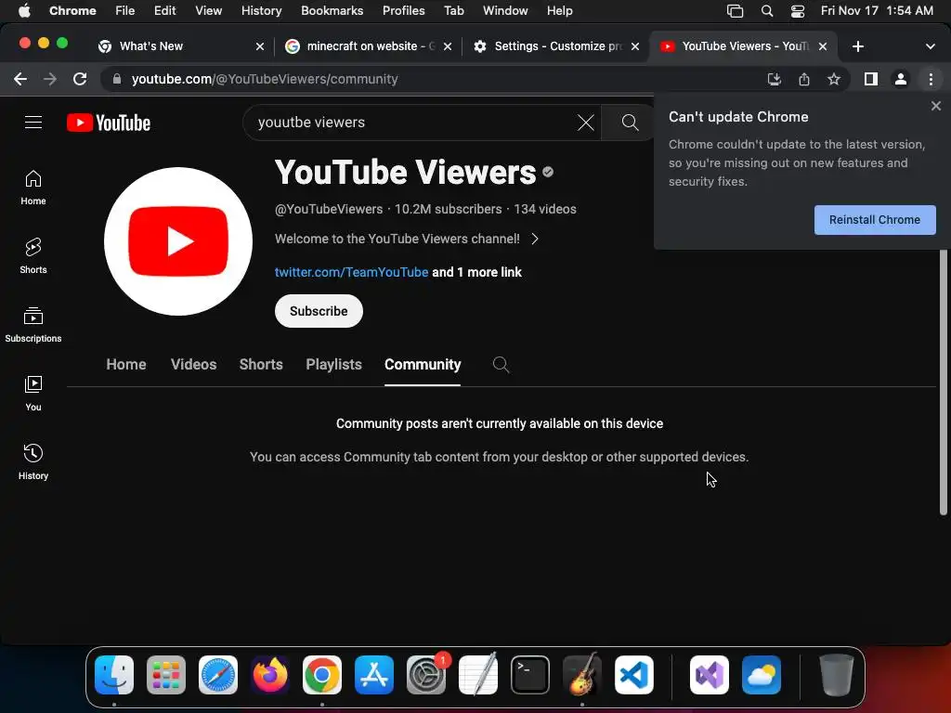Click the YouTube logo

tap(109, 123)
